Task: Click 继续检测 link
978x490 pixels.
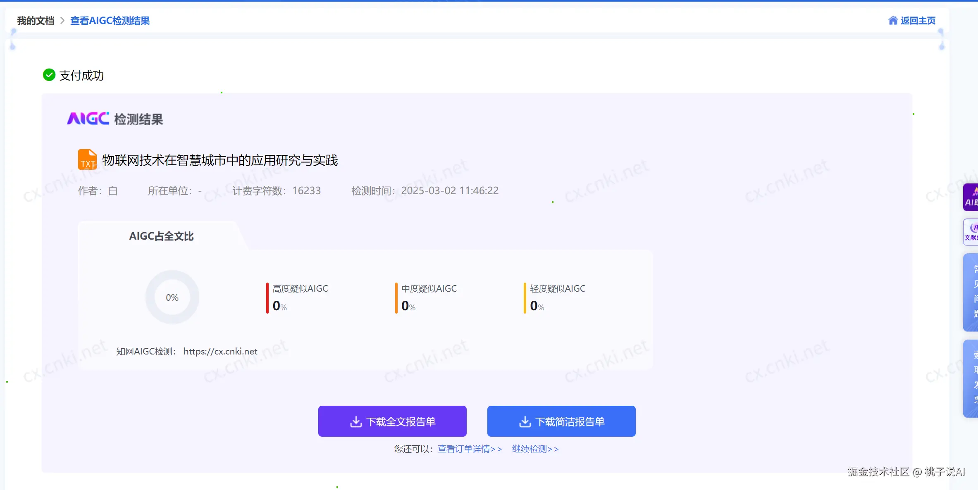Action: pos(535,449)
